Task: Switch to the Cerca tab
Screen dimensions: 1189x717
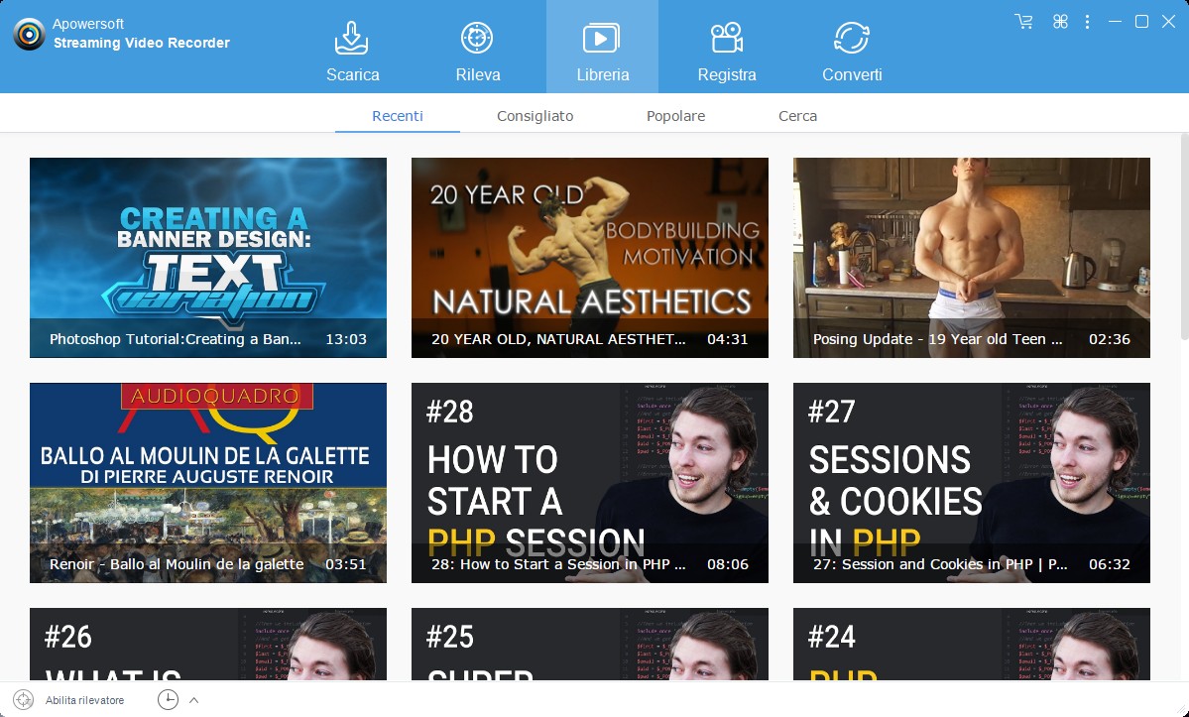Action: click(797, 116)
